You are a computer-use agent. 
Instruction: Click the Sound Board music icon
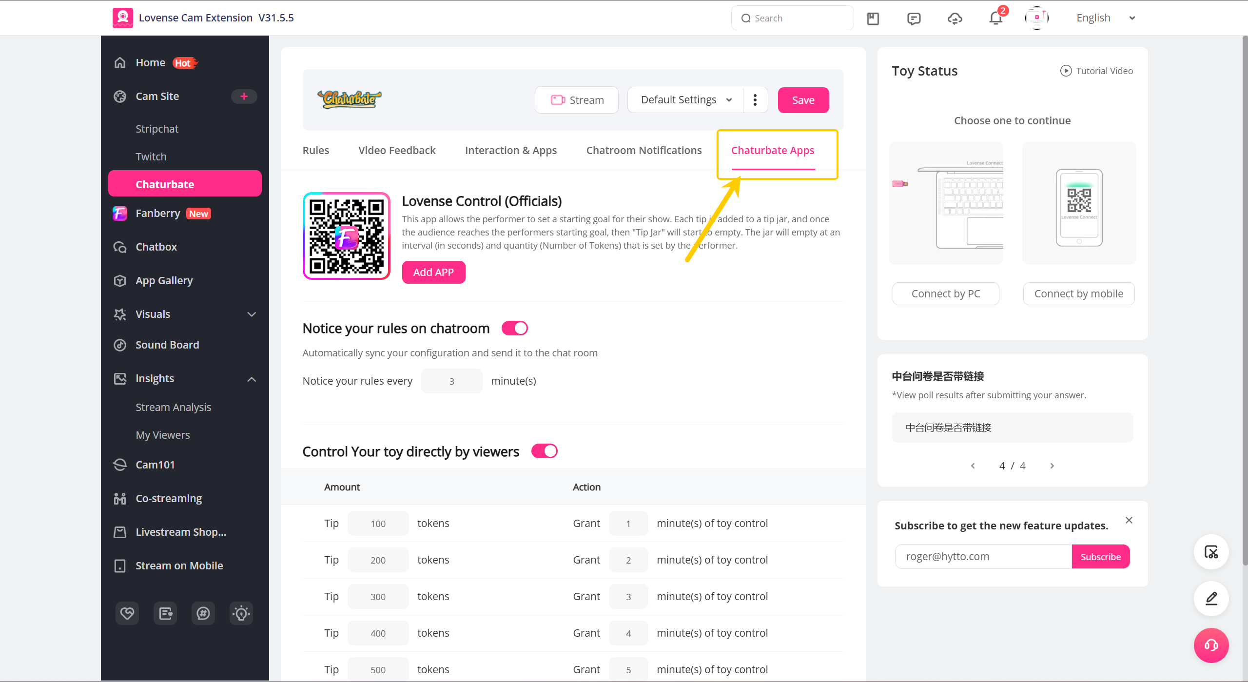(x=120, y=345)
